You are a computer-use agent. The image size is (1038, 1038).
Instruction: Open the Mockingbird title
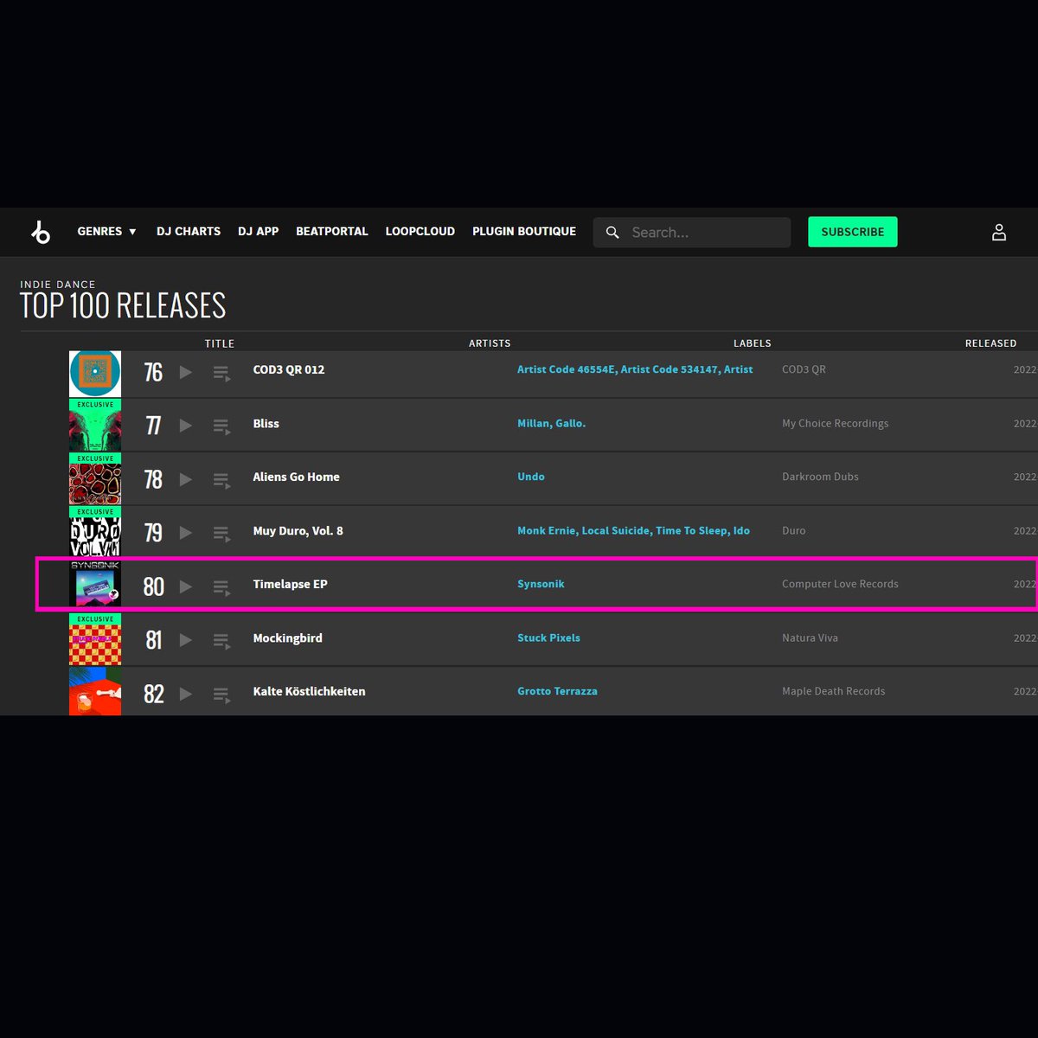point(287,638)
